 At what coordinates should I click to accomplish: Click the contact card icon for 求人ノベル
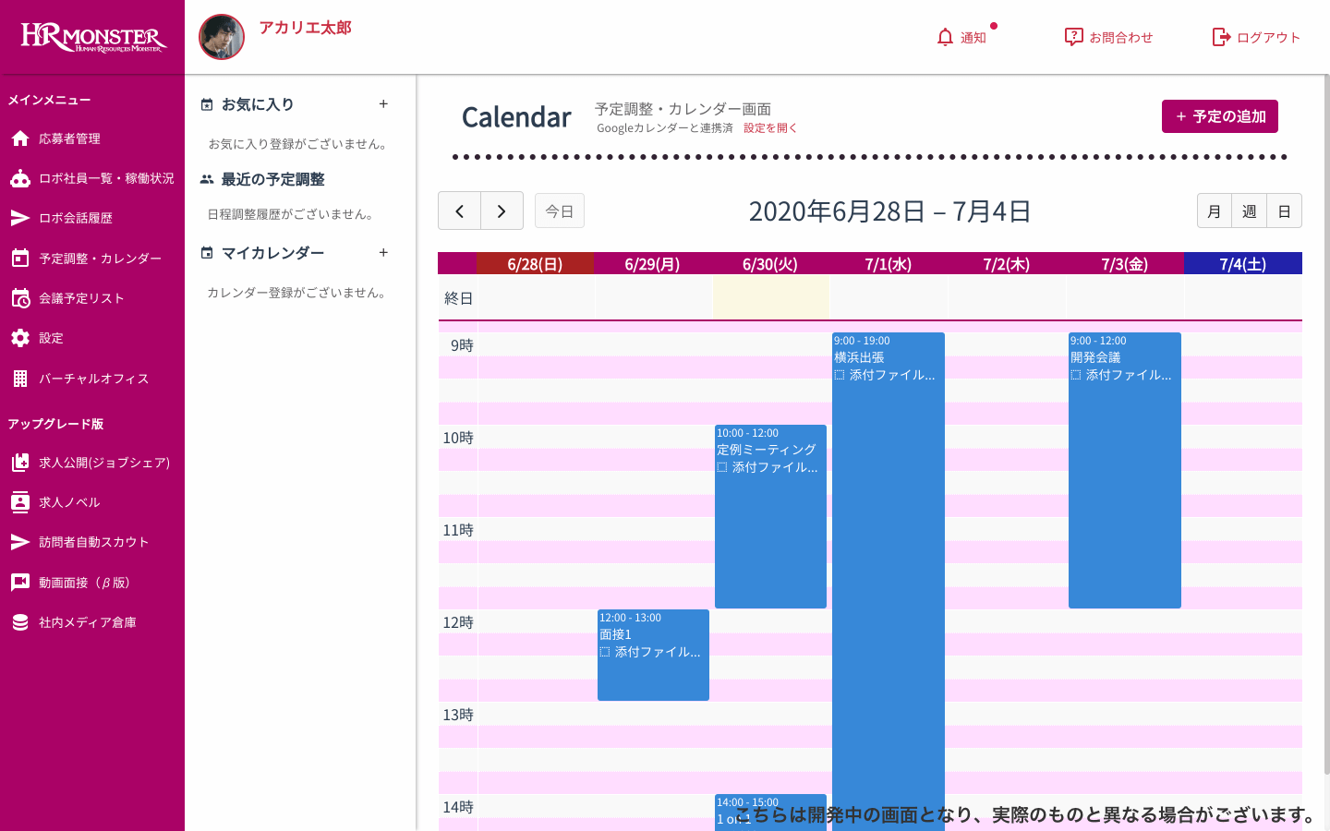coord(20,502)
